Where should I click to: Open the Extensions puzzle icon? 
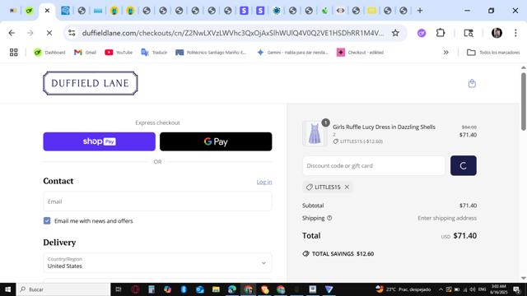pos(441,33)
